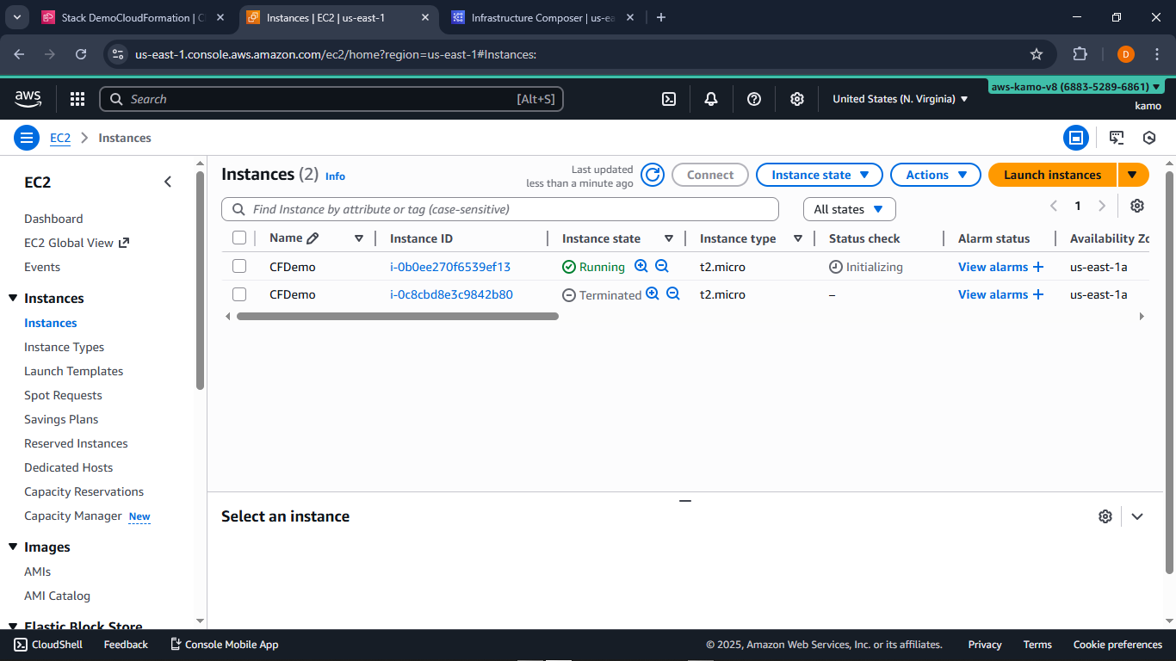Open the All states filter dropdown
This screenshot has height=661, width=1176.
(849, 208)
